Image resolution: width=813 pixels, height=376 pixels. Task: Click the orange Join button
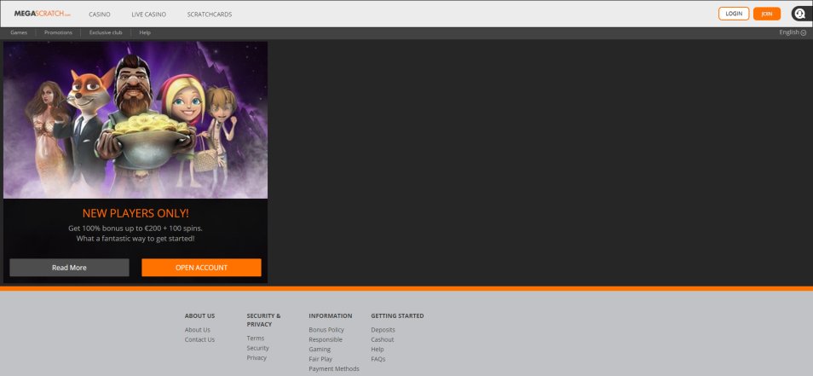766,14
